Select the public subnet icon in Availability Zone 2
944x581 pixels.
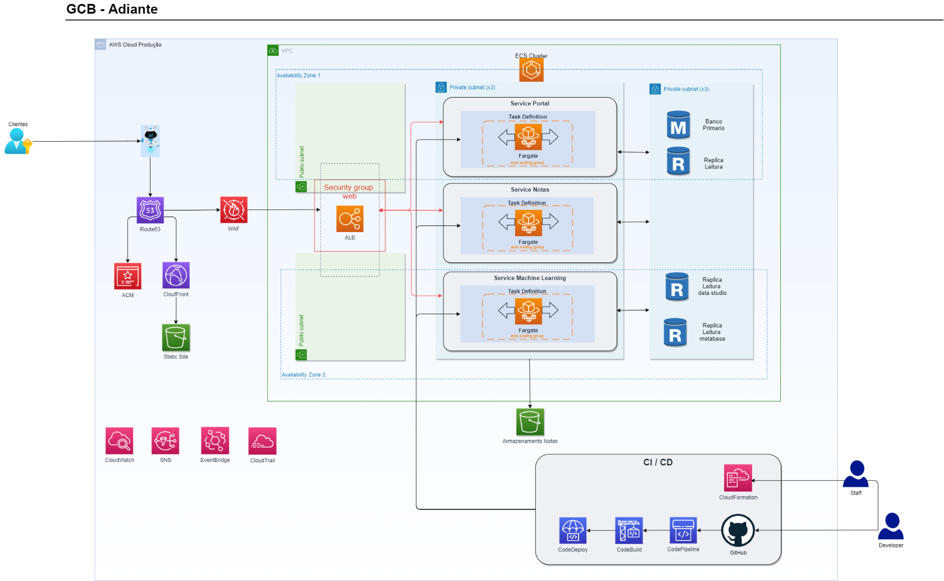coord(301,355)
